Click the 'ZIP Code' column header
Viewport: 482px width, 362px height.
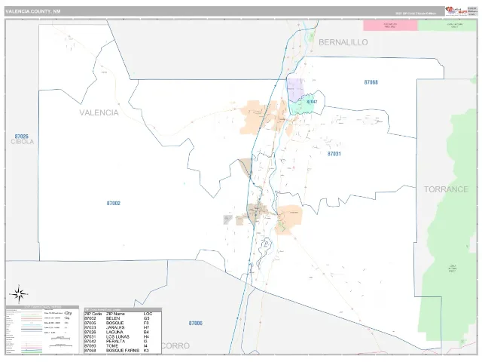pos(93,314)
